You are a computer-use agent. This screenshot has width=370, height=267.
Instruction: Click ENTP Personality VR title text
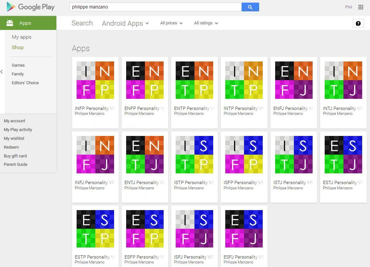[x=194, y=108]
